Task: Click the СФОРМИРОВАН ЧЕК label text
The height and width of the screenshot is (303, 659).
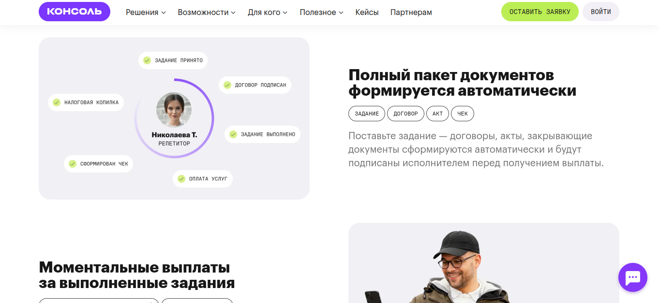Action: pyautogui.click(x=104, y=164)
